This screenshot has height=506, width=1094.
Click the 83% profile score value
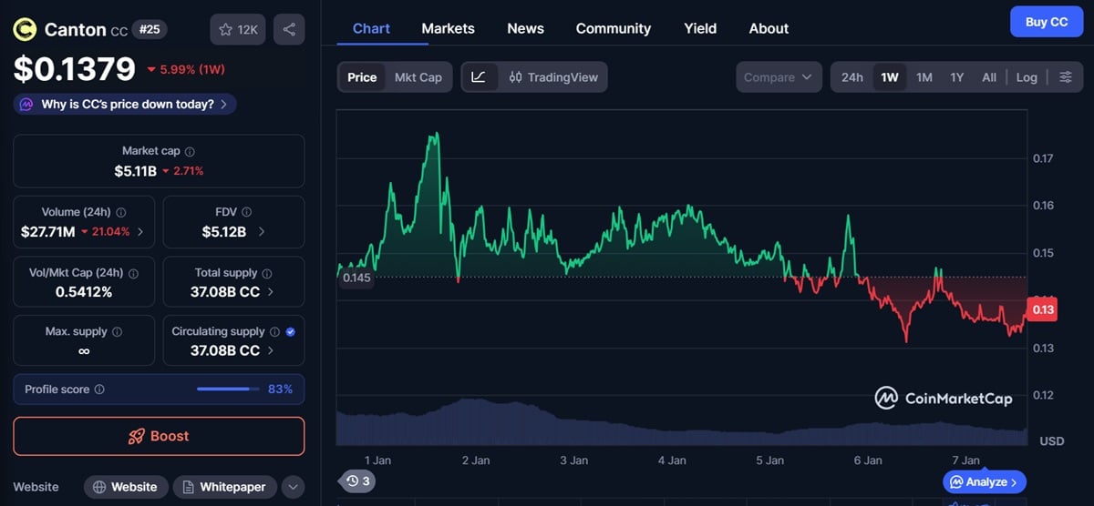280,390
